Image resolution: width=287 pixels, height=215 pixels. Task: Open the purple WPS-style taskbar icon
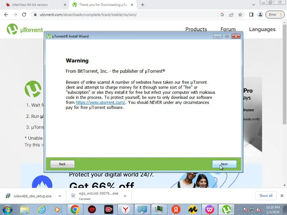click(x=209, y=209)
